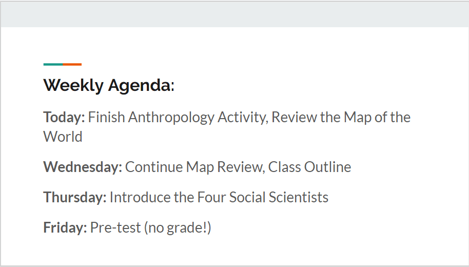469x267 pixels.
Task: Place cursor on the word Anthropology
Action: click(171, 118)
